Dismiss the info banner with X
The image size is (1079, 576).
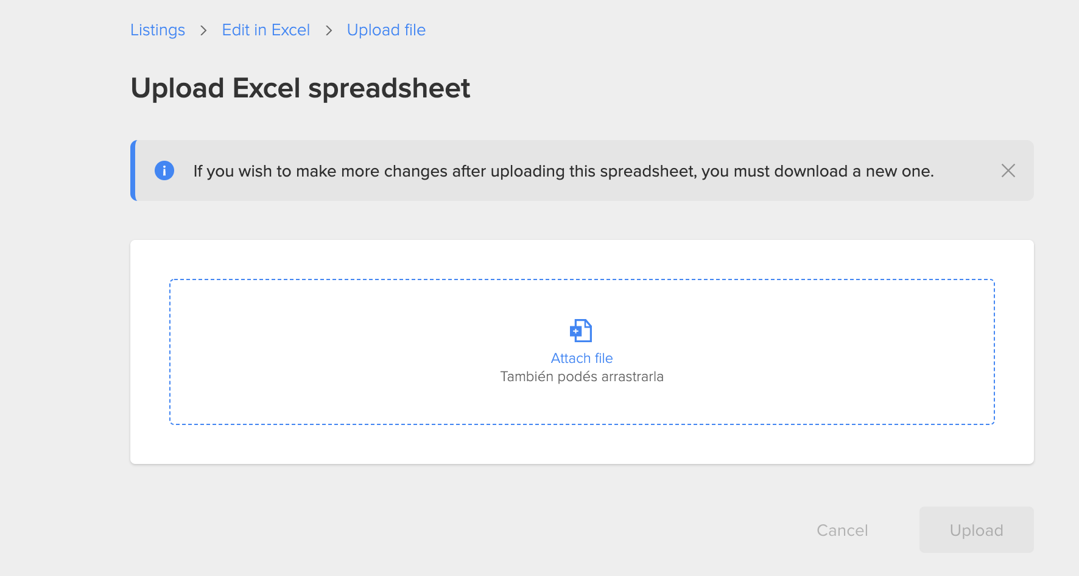1008,170
